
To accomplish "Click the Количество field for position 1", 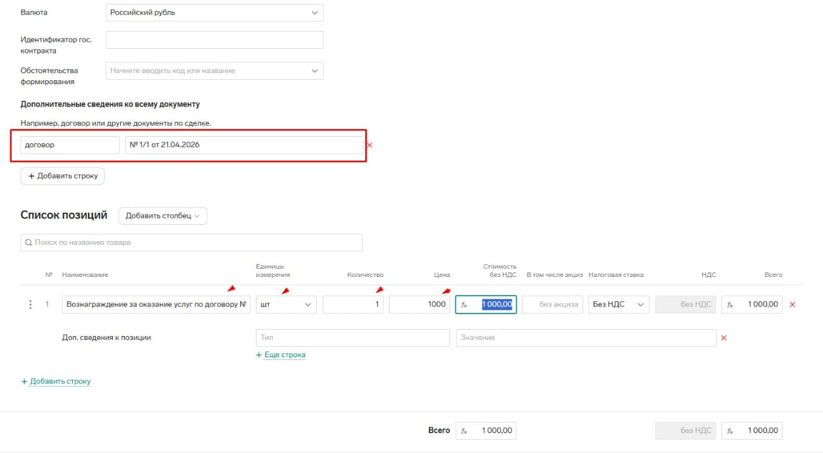I will click(x=352, y=305).
